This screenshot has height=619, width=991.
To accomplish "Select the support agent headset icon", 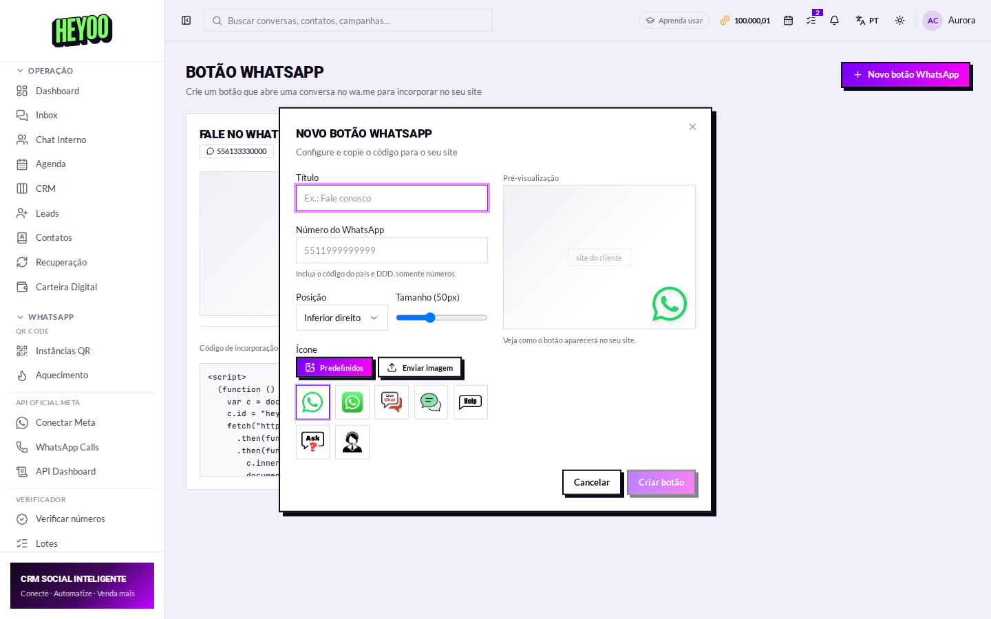I will 352,442.
